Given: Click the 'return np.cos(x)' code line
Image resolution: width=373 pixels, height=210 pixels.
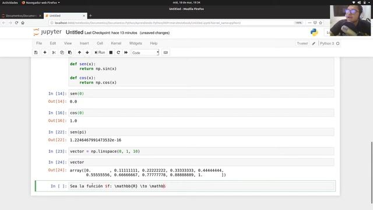Looking at the screenshot, I should pos(98,83).
